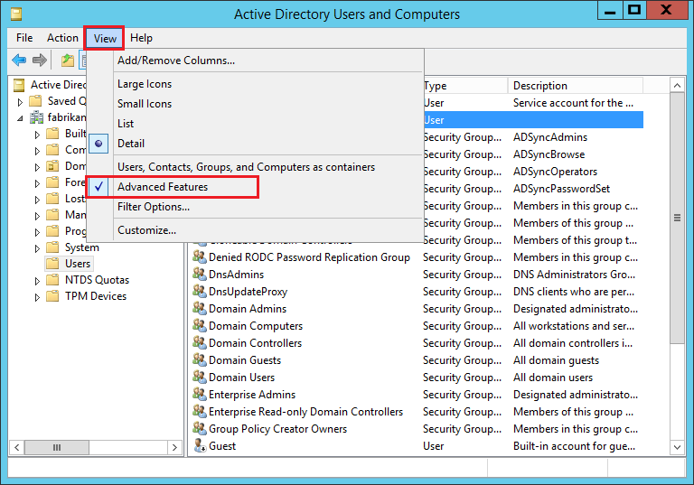
Task: Expand the NTDS Quotas tree node arrow
Action: [37, 281]
